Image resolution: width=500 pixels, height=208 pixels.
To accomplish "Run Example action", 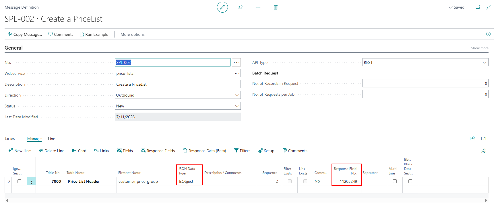I will (x=94, y=34).
